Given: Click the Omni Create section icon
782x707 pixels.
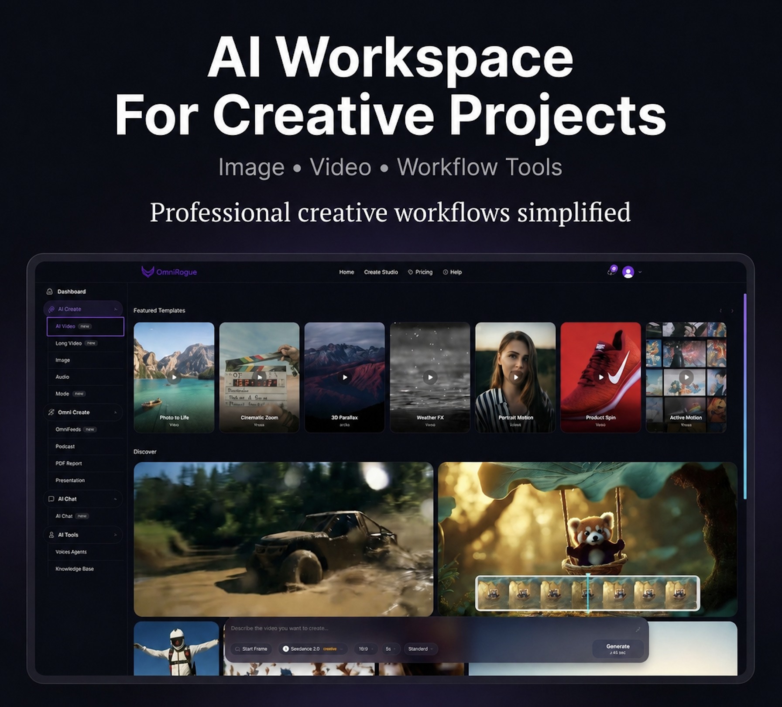Looking at the screenshot, I should coord(51,412).
